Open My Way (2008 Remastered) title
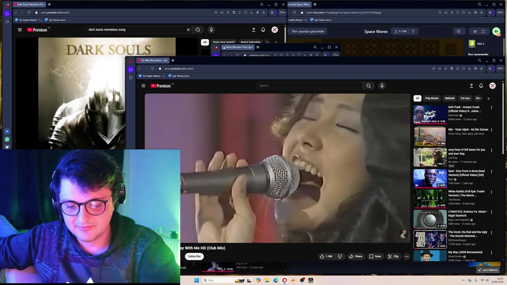 (x=465, y=252)
